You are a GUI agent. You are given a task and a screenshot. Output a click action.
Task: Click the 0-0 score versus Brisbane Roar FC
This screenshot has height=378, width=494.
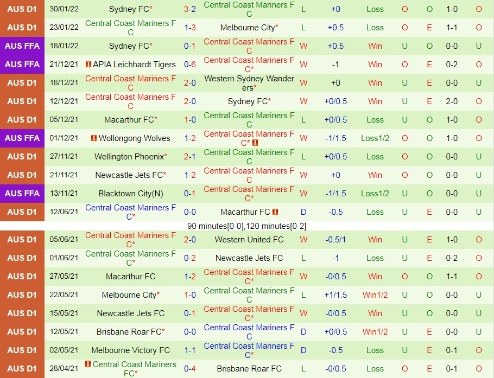coord(190,332)
